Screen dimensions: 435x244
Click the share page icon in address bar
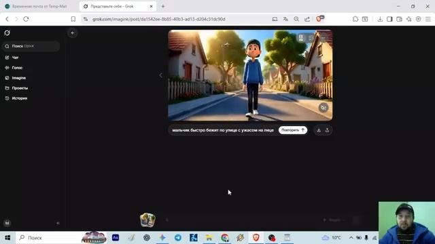(x=307, y=19)
